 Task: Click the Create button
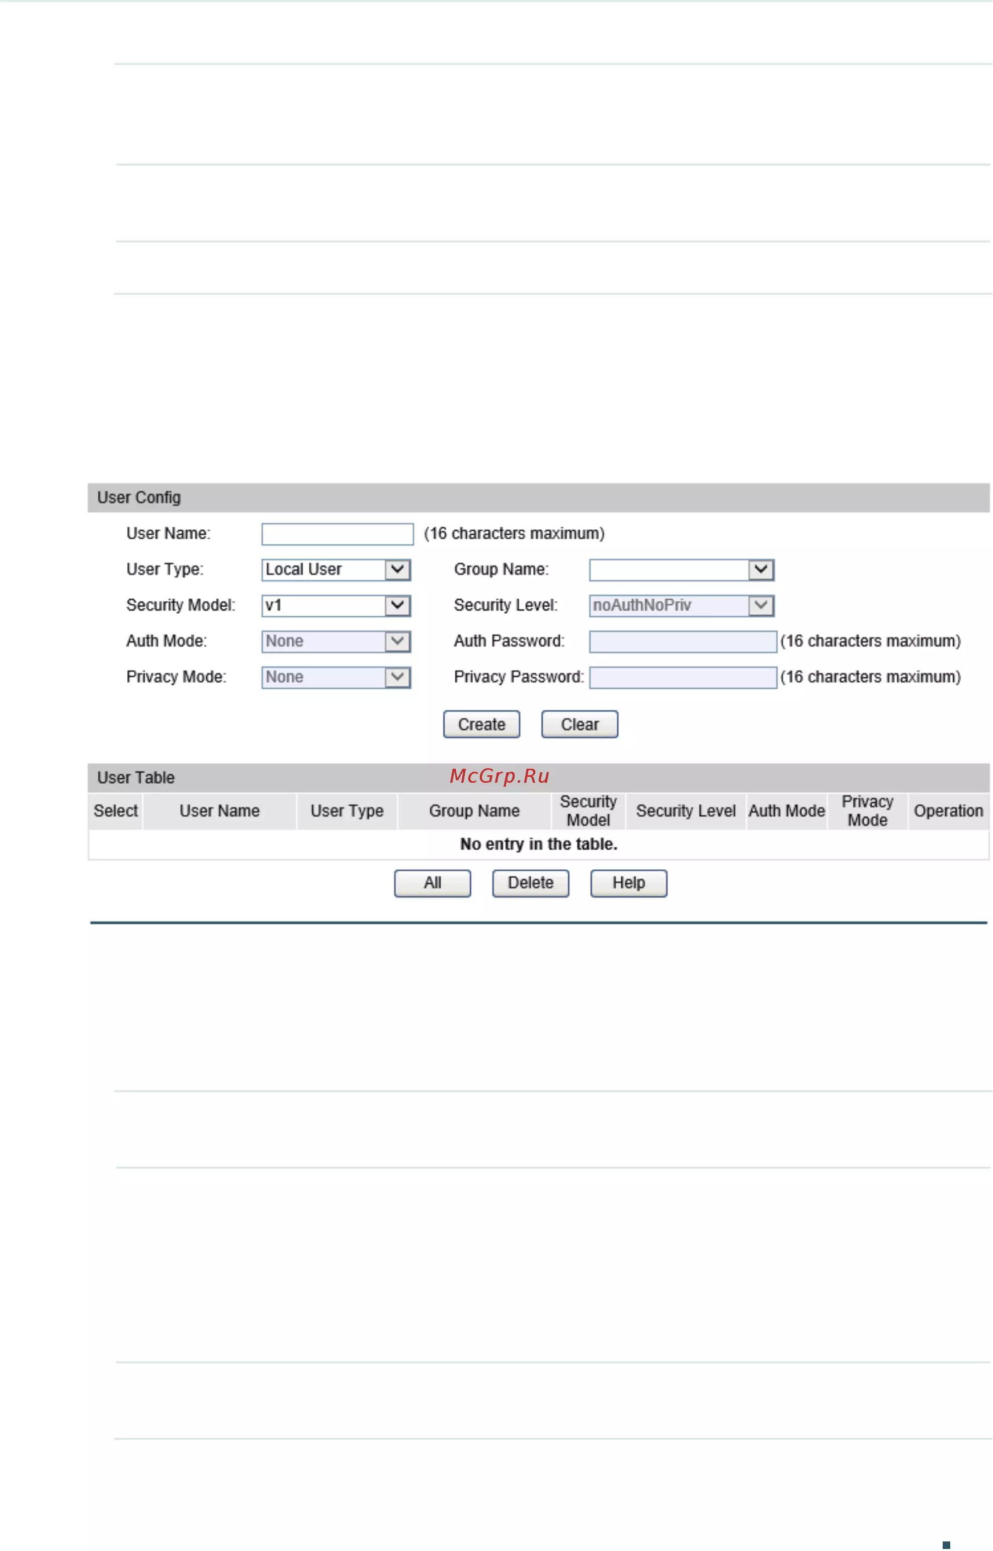coord(482,724)
